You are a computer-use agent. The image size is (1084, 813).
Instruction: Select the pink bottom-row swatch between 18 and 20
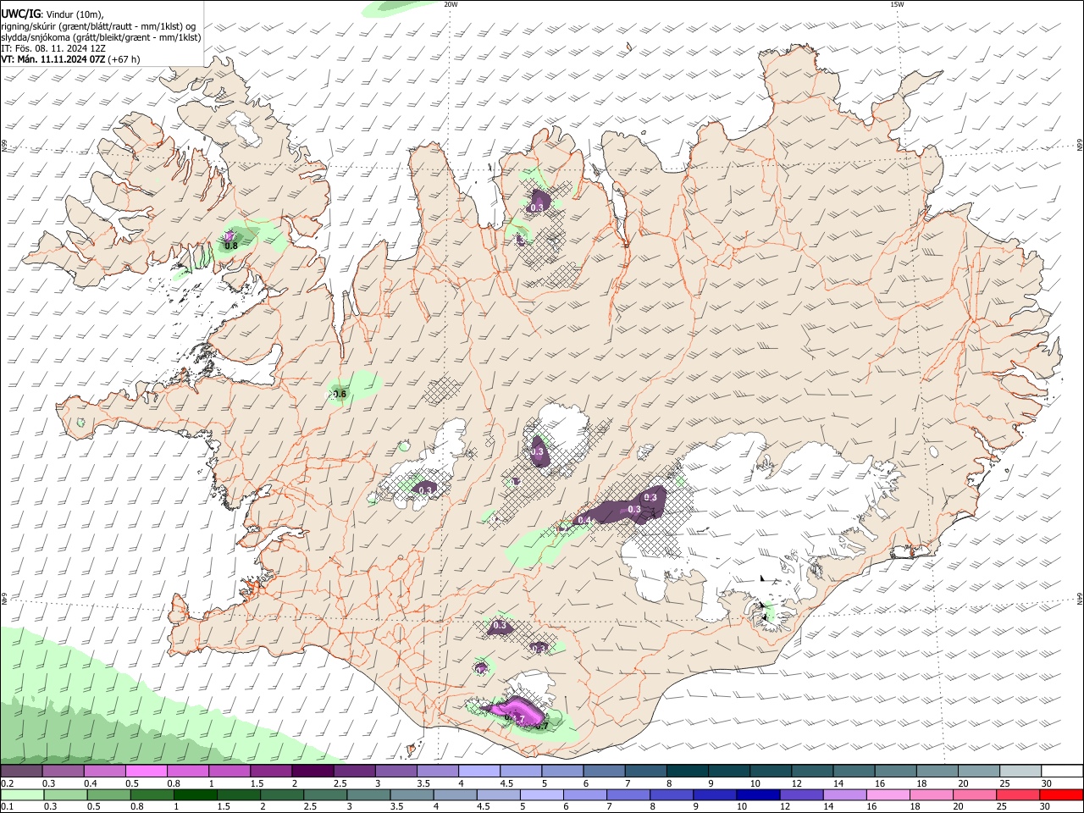tap(932, 795)
